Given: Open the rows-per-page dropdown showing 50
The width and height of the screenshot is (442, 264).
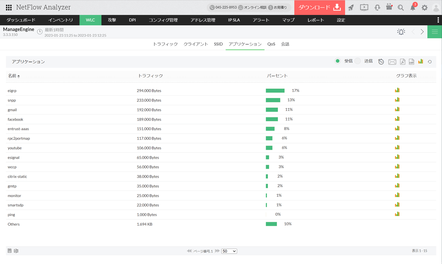Looking at the screenshot, I should pos(229,251).
